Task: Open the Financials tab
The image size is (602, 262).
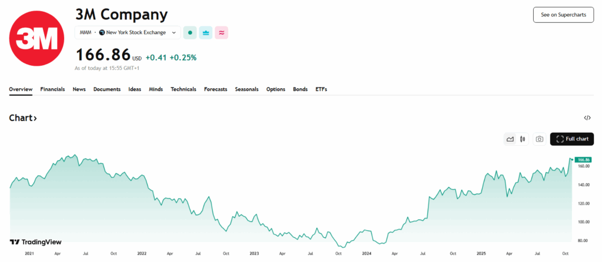Action: [52, 89]
